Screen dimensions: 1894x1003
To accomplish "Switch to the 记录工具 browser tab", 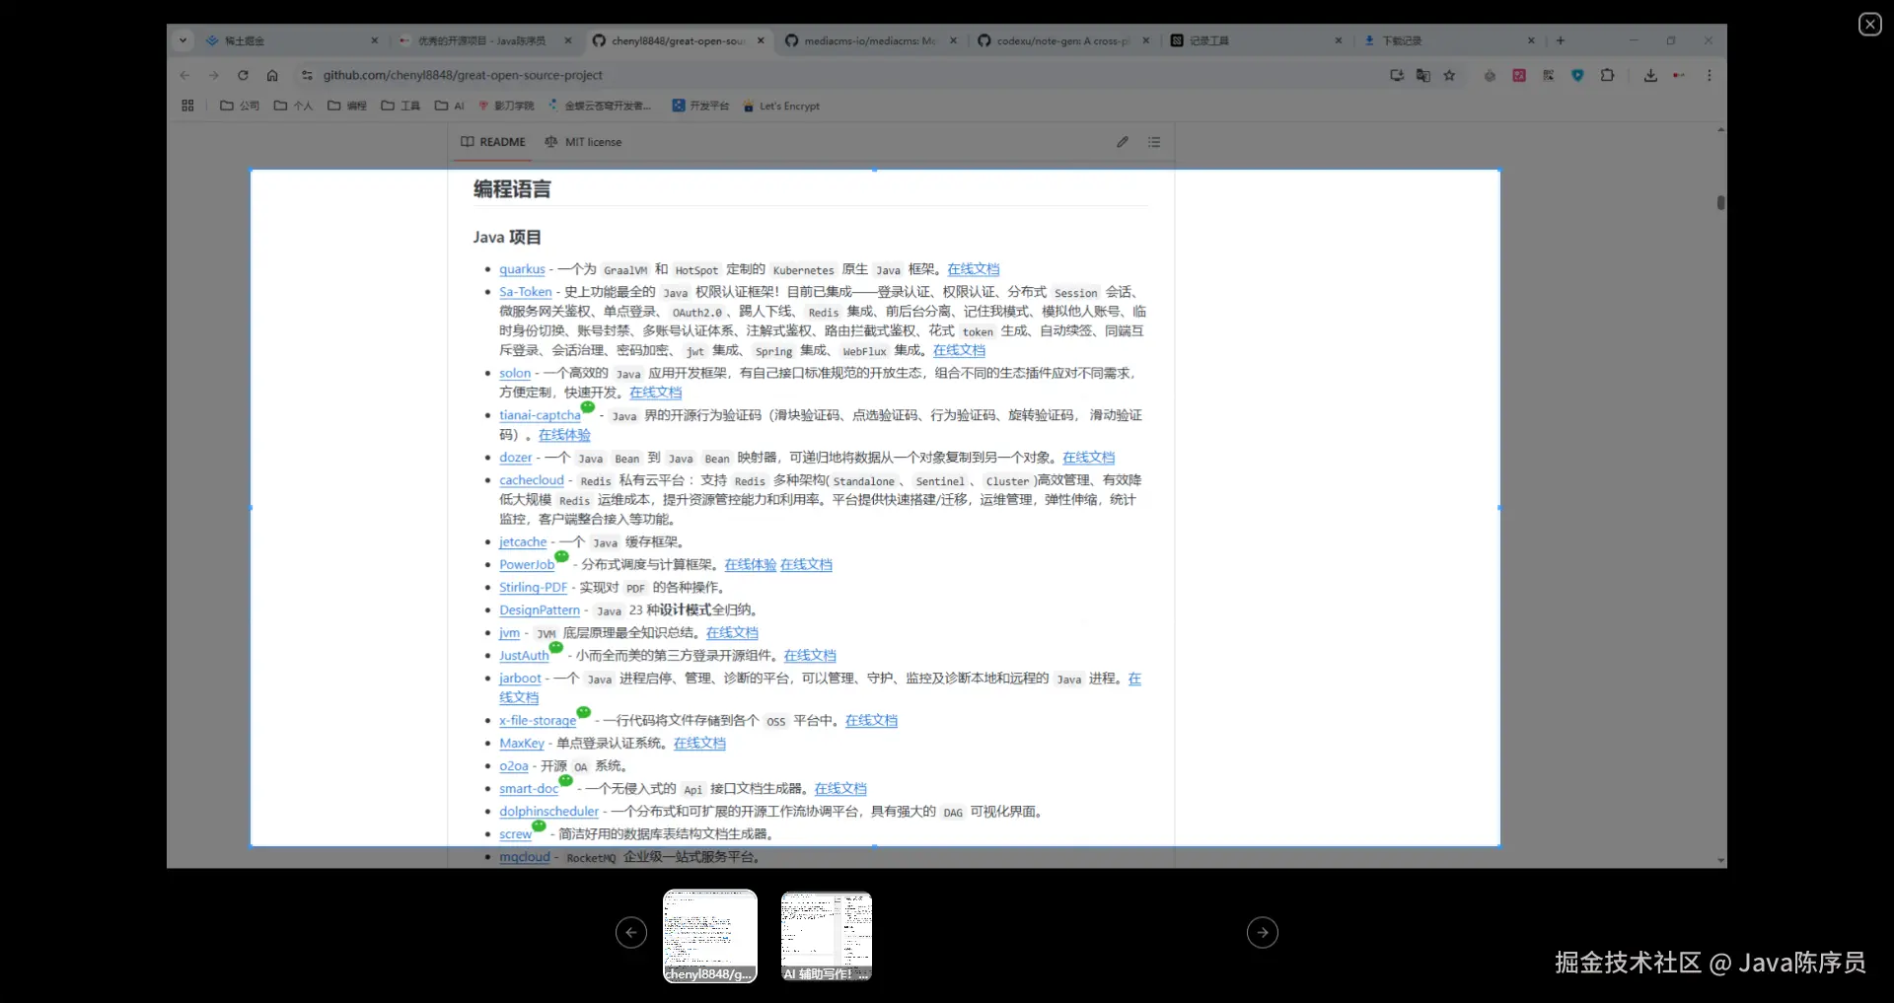I will 1256,40.
